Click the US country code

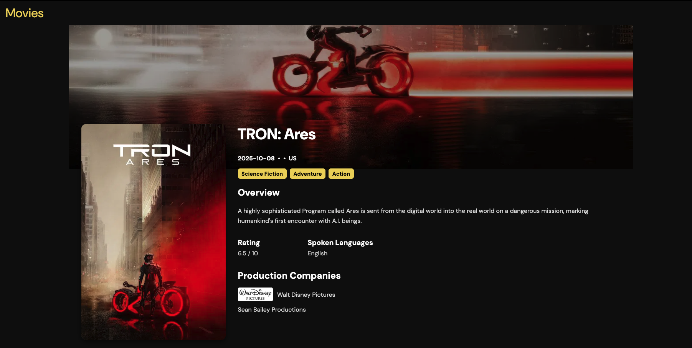click(292, 158)
